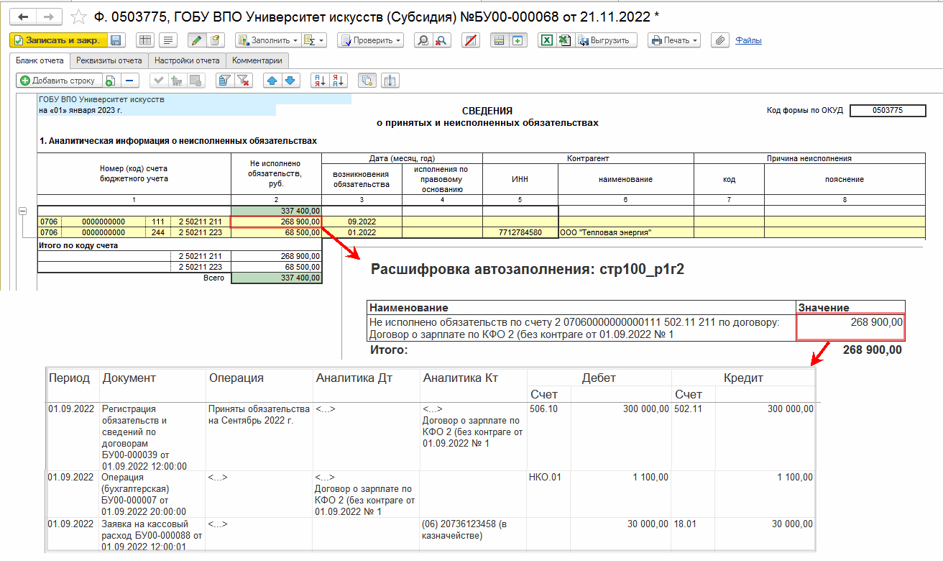Viewport: 943px width, 561px height.
Task: Select the 68 500,00 cell in account row 244
Action: [277, 232]
